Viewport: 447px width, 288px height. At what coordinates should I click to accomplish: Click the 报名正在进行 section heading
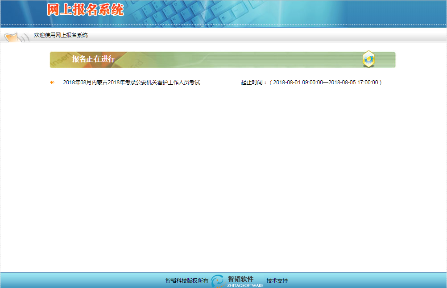tap(93, 59)
